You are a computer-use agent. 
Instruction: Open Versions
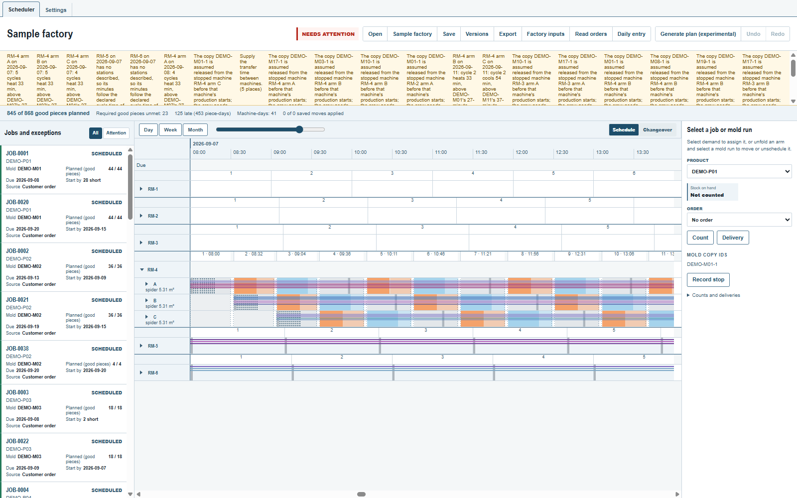pyautogui.click(x=477, y=34)
